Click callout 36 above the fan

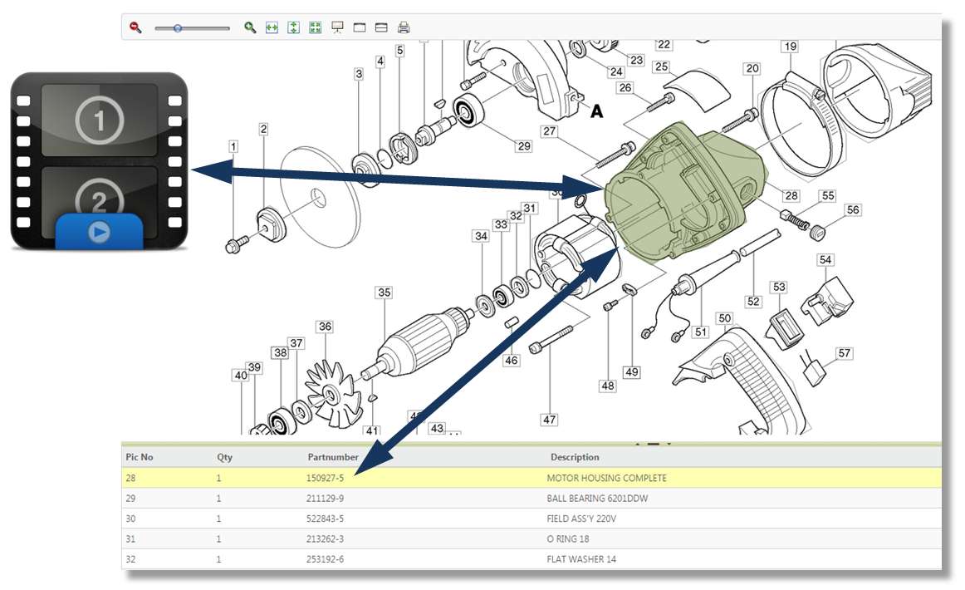click(x=325, y=327)
